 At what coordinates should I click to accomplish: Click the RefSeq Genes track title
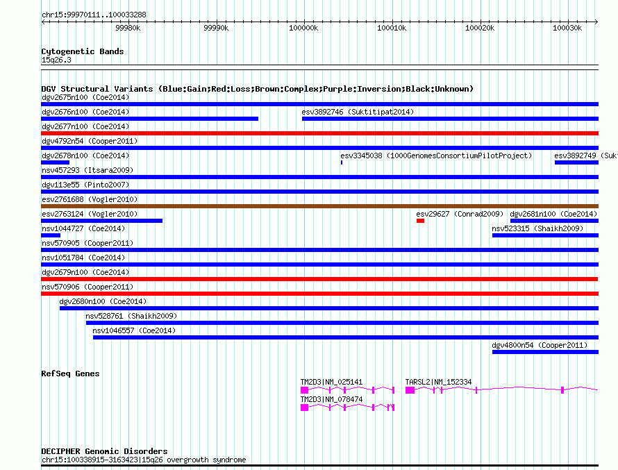click(x=70, y=374)
